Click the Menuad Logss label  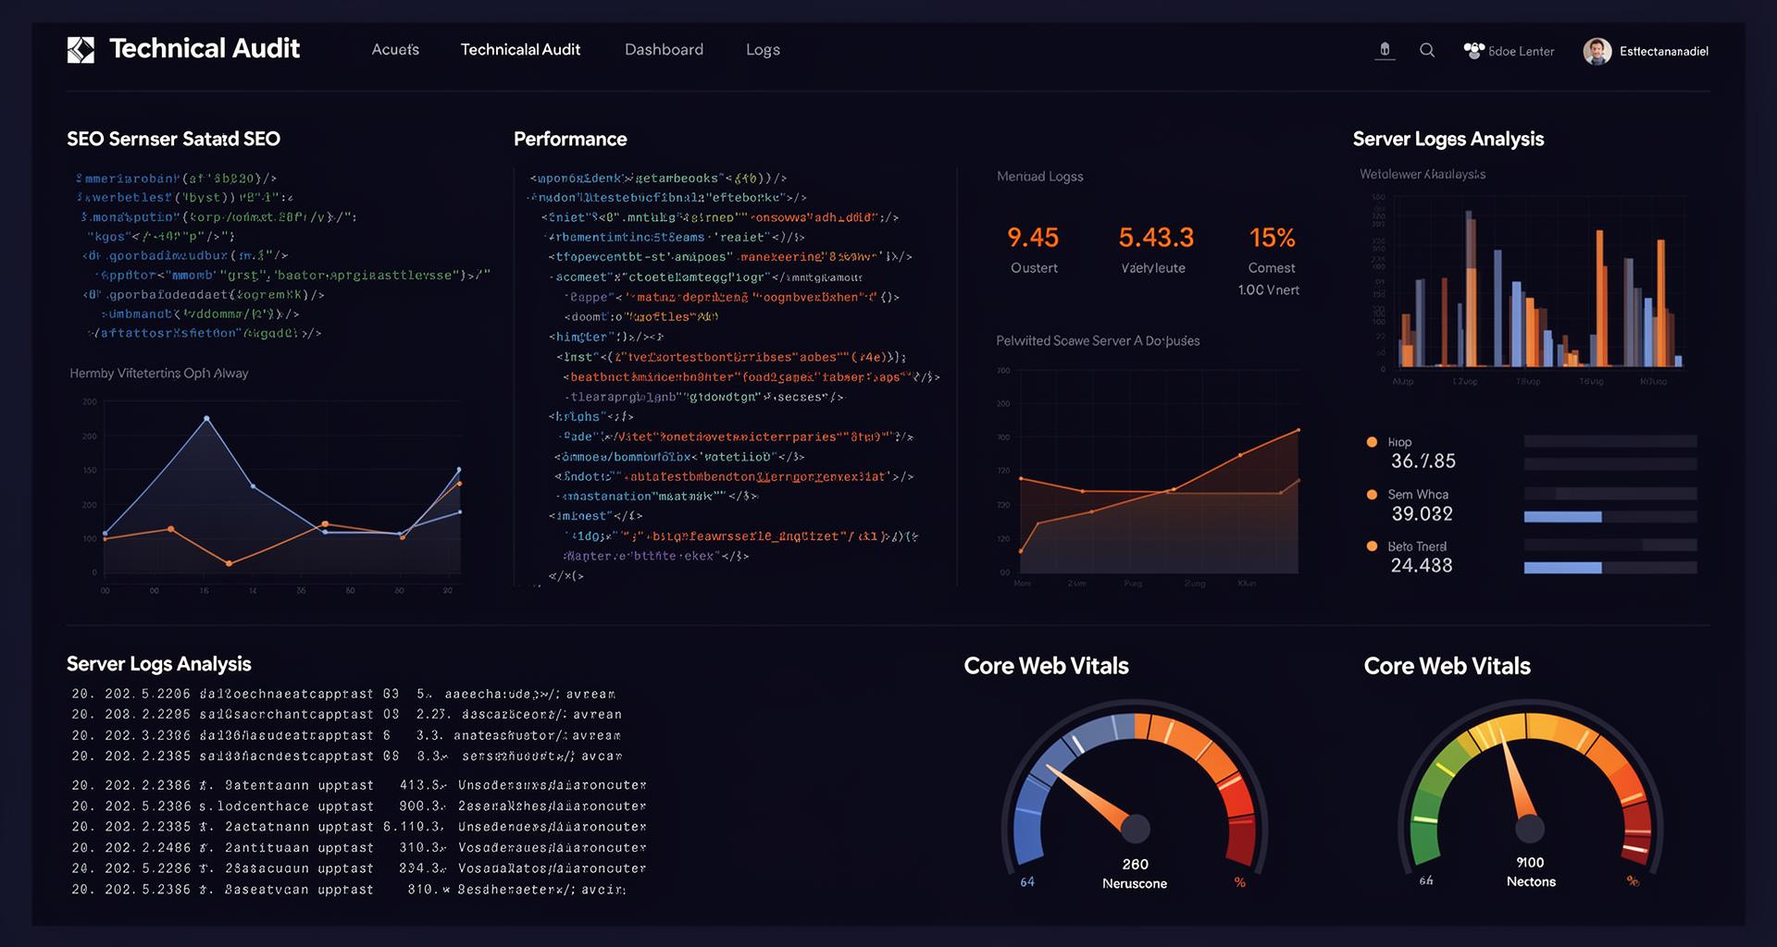(1039, 177)
